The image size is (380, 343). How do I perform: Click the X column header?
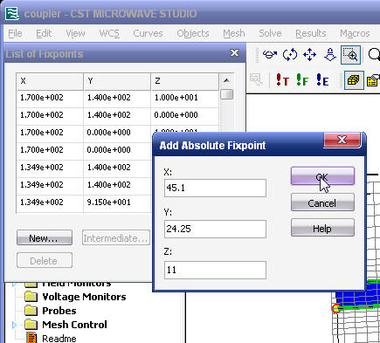(x=50, y=81)
